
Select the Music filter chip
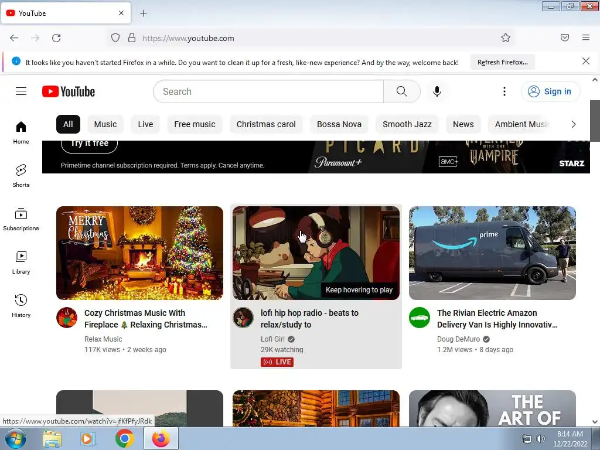[105, 124]
